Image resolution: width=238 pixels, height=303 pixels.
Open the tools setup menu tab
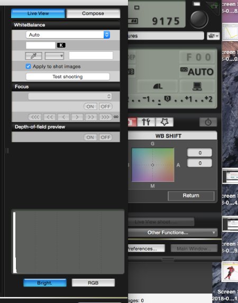[x=146, y=122]
